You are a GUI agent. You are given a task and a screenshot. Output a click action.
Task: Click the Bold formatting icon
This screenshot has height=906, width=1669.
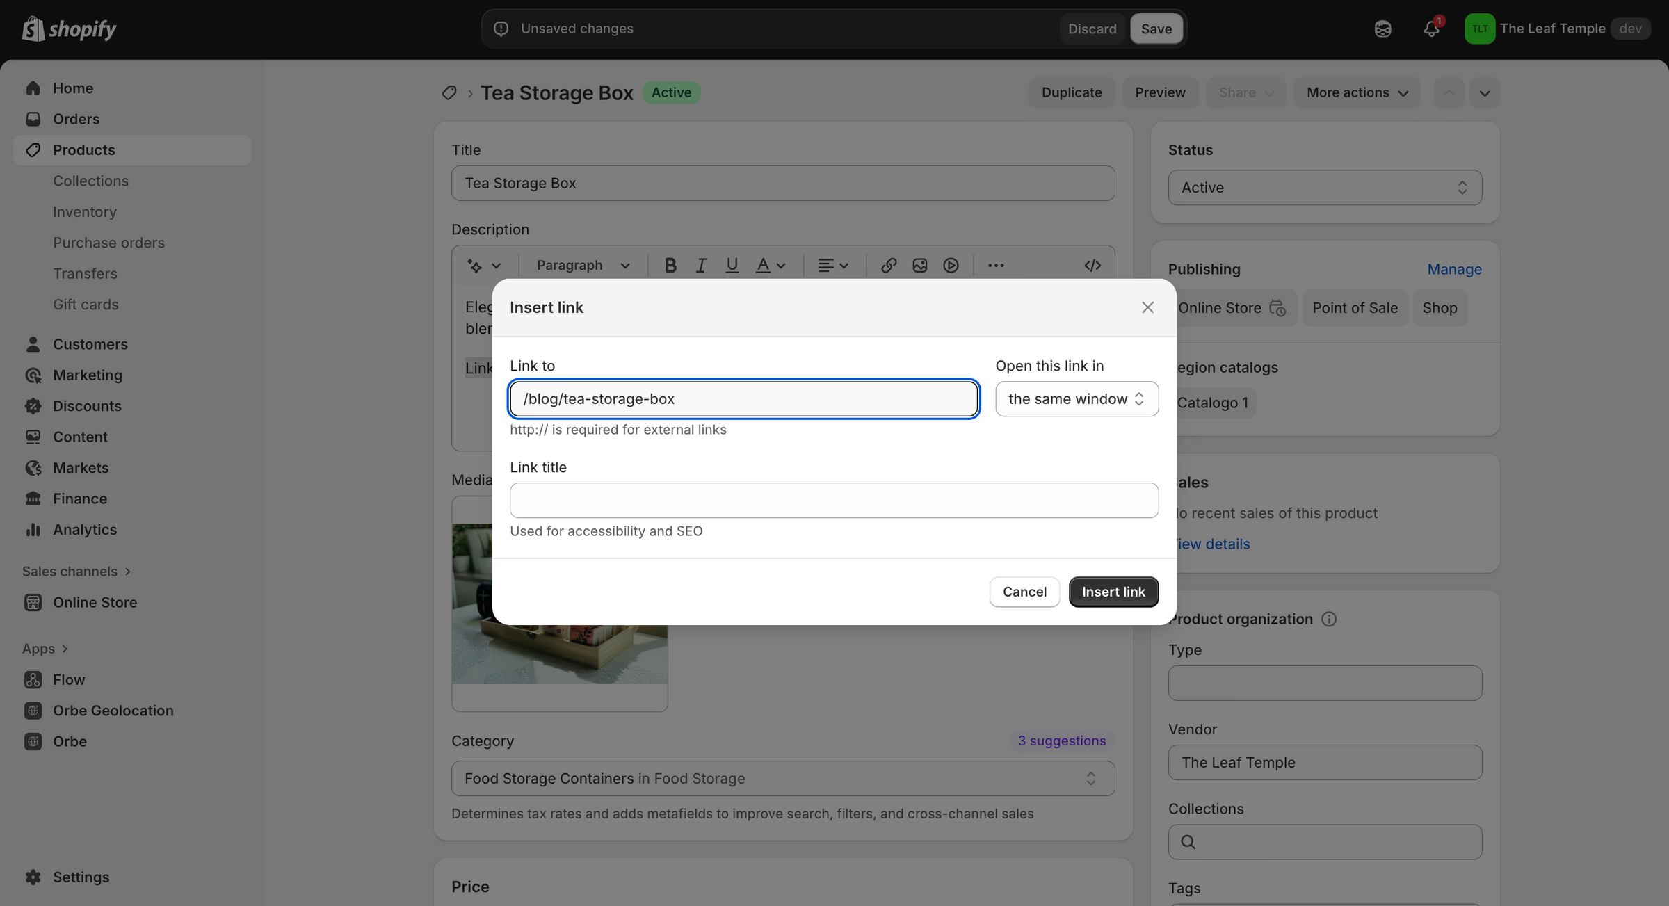click(x=670, y=266)
